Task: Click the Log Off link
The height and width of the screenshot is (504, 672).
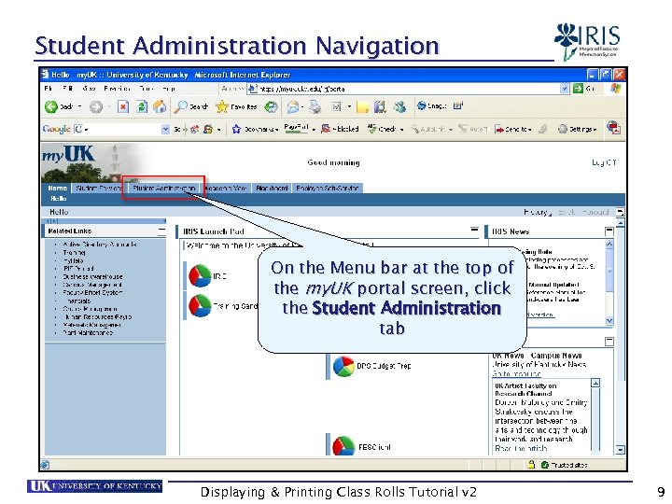Action: [604, 162]
